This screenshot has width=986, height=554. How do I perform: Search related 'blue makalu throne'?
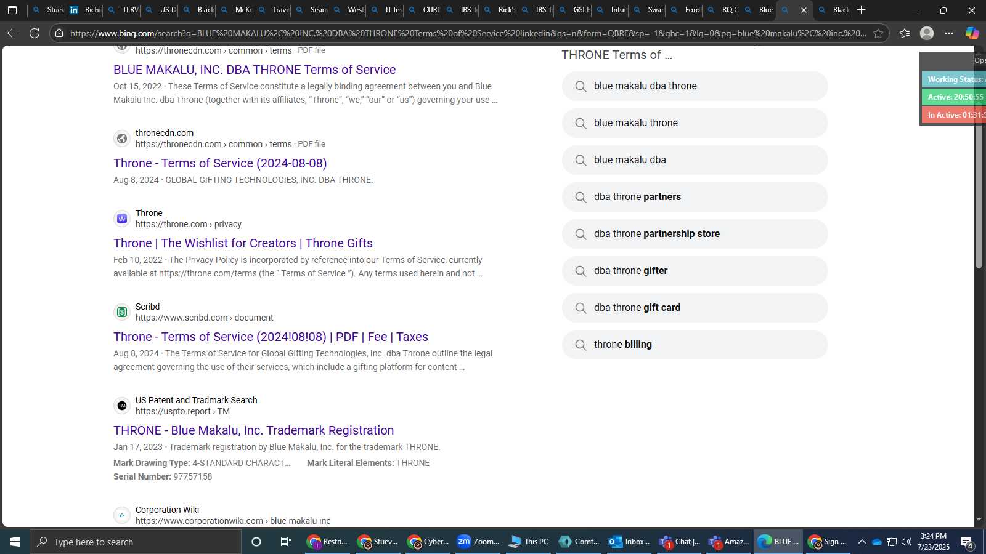pyautogui.click(x=695, y=123)
